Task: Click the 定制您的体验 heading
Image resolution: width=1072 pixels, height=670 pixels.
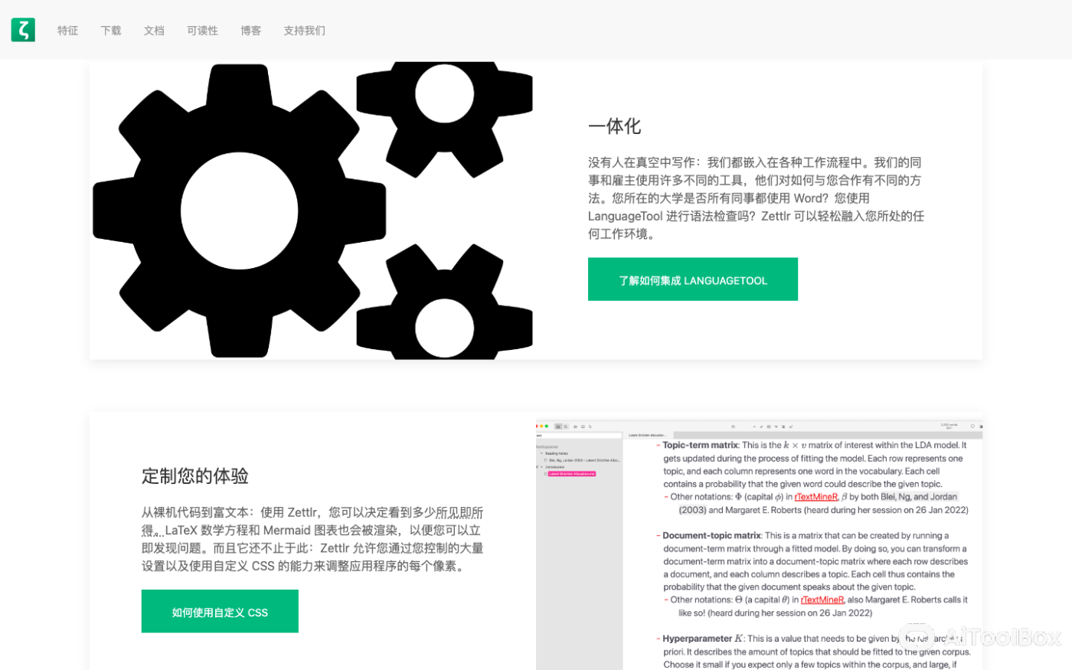Action: [195, 476]
